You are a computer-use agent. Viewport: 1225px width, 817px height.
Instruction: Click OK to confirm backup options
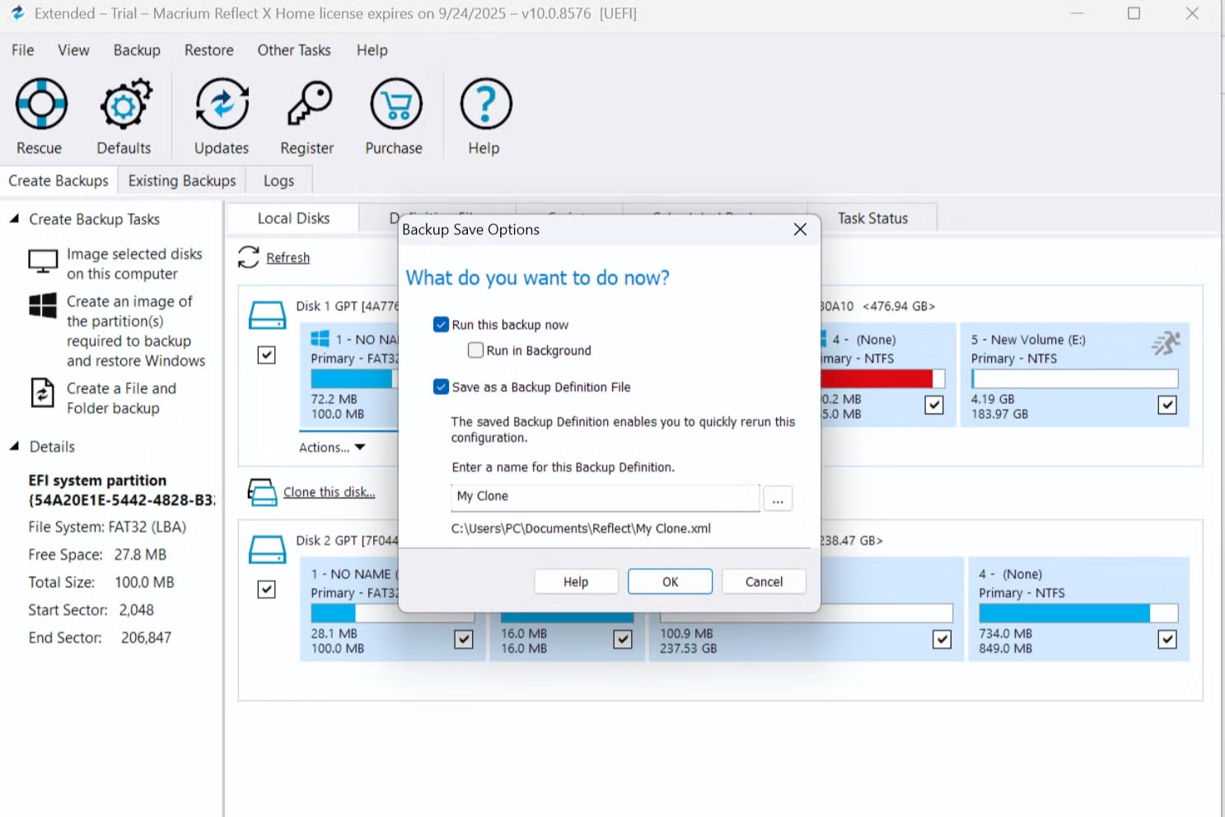669,581
